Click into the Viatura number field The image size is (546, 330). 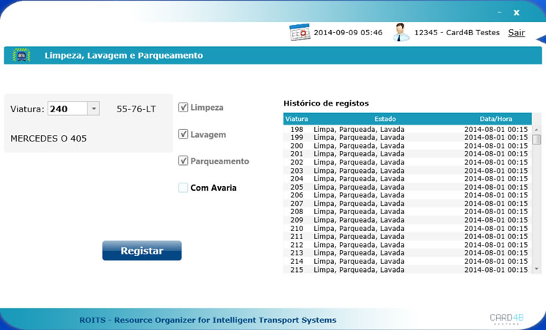[67, 109]
